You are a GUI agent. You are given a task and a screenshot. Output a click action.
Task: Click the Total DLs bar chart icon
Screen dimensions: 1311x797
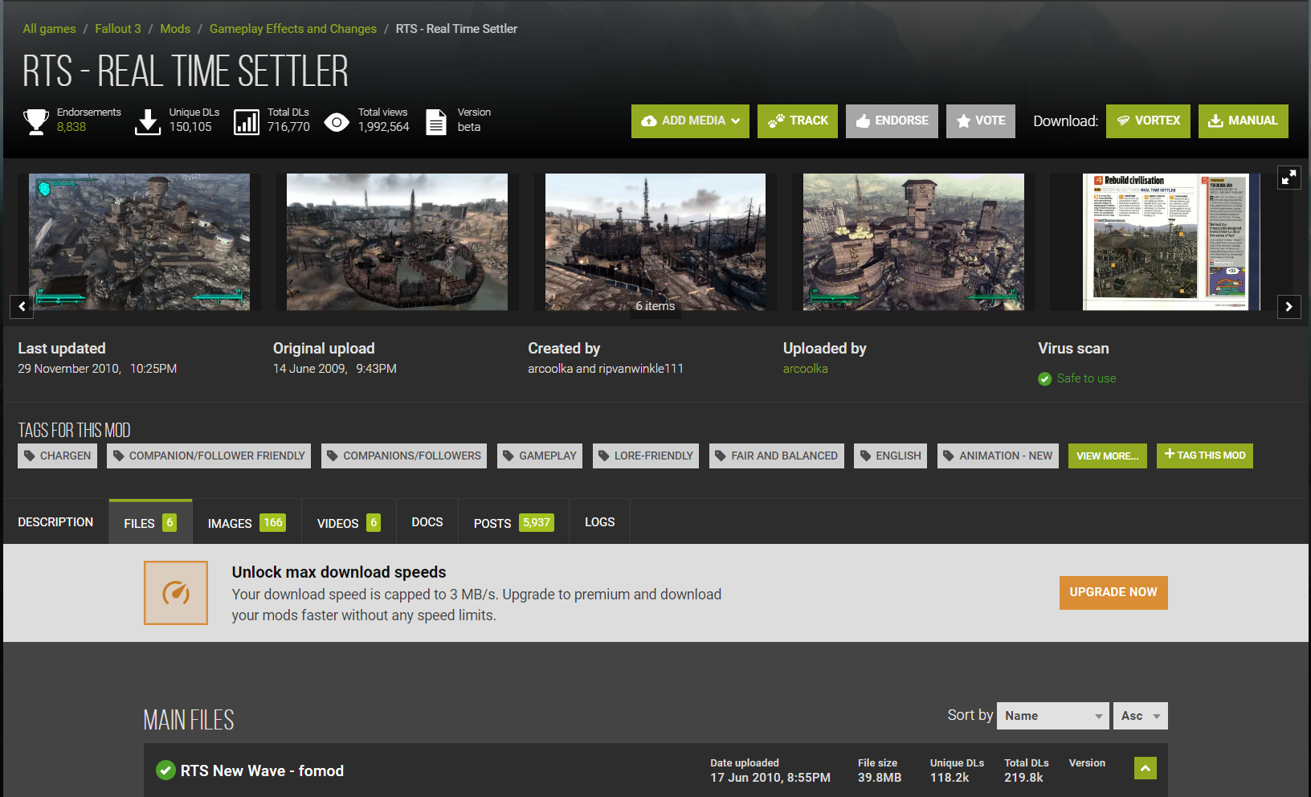coord(247,121)
